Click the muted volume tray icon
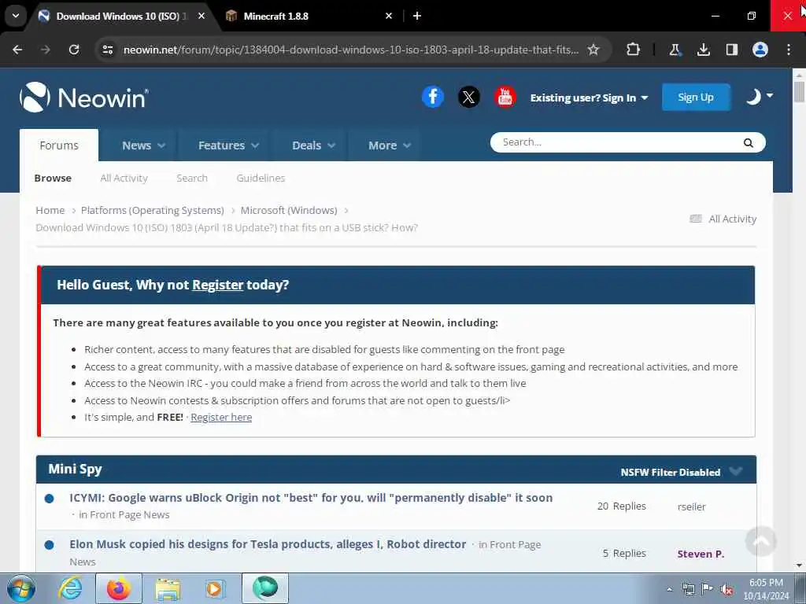The image size is (806, 604). point(727,590)
